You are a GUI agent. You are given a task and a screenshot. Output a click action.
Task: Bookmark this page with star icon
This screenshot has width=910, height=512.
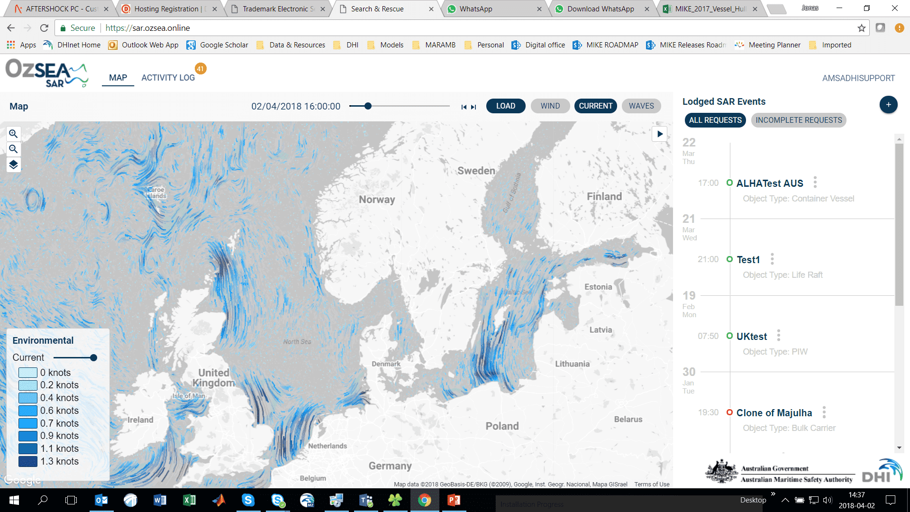(861, 28)
